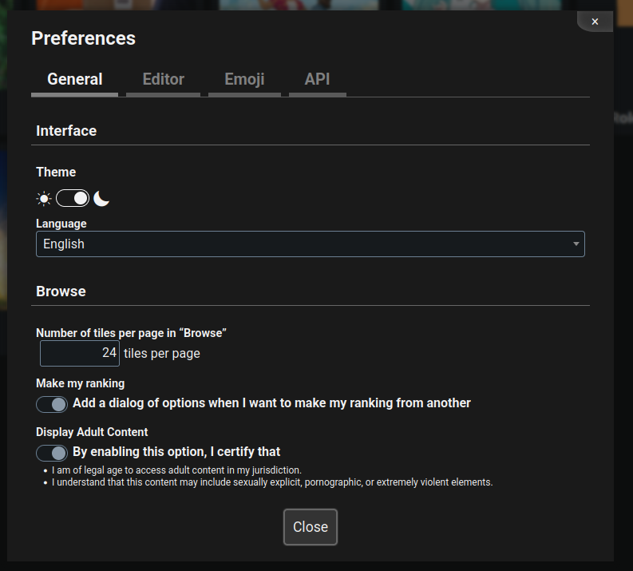Open the Editor tab
The image size is (633, 571).
pos(163,79)
